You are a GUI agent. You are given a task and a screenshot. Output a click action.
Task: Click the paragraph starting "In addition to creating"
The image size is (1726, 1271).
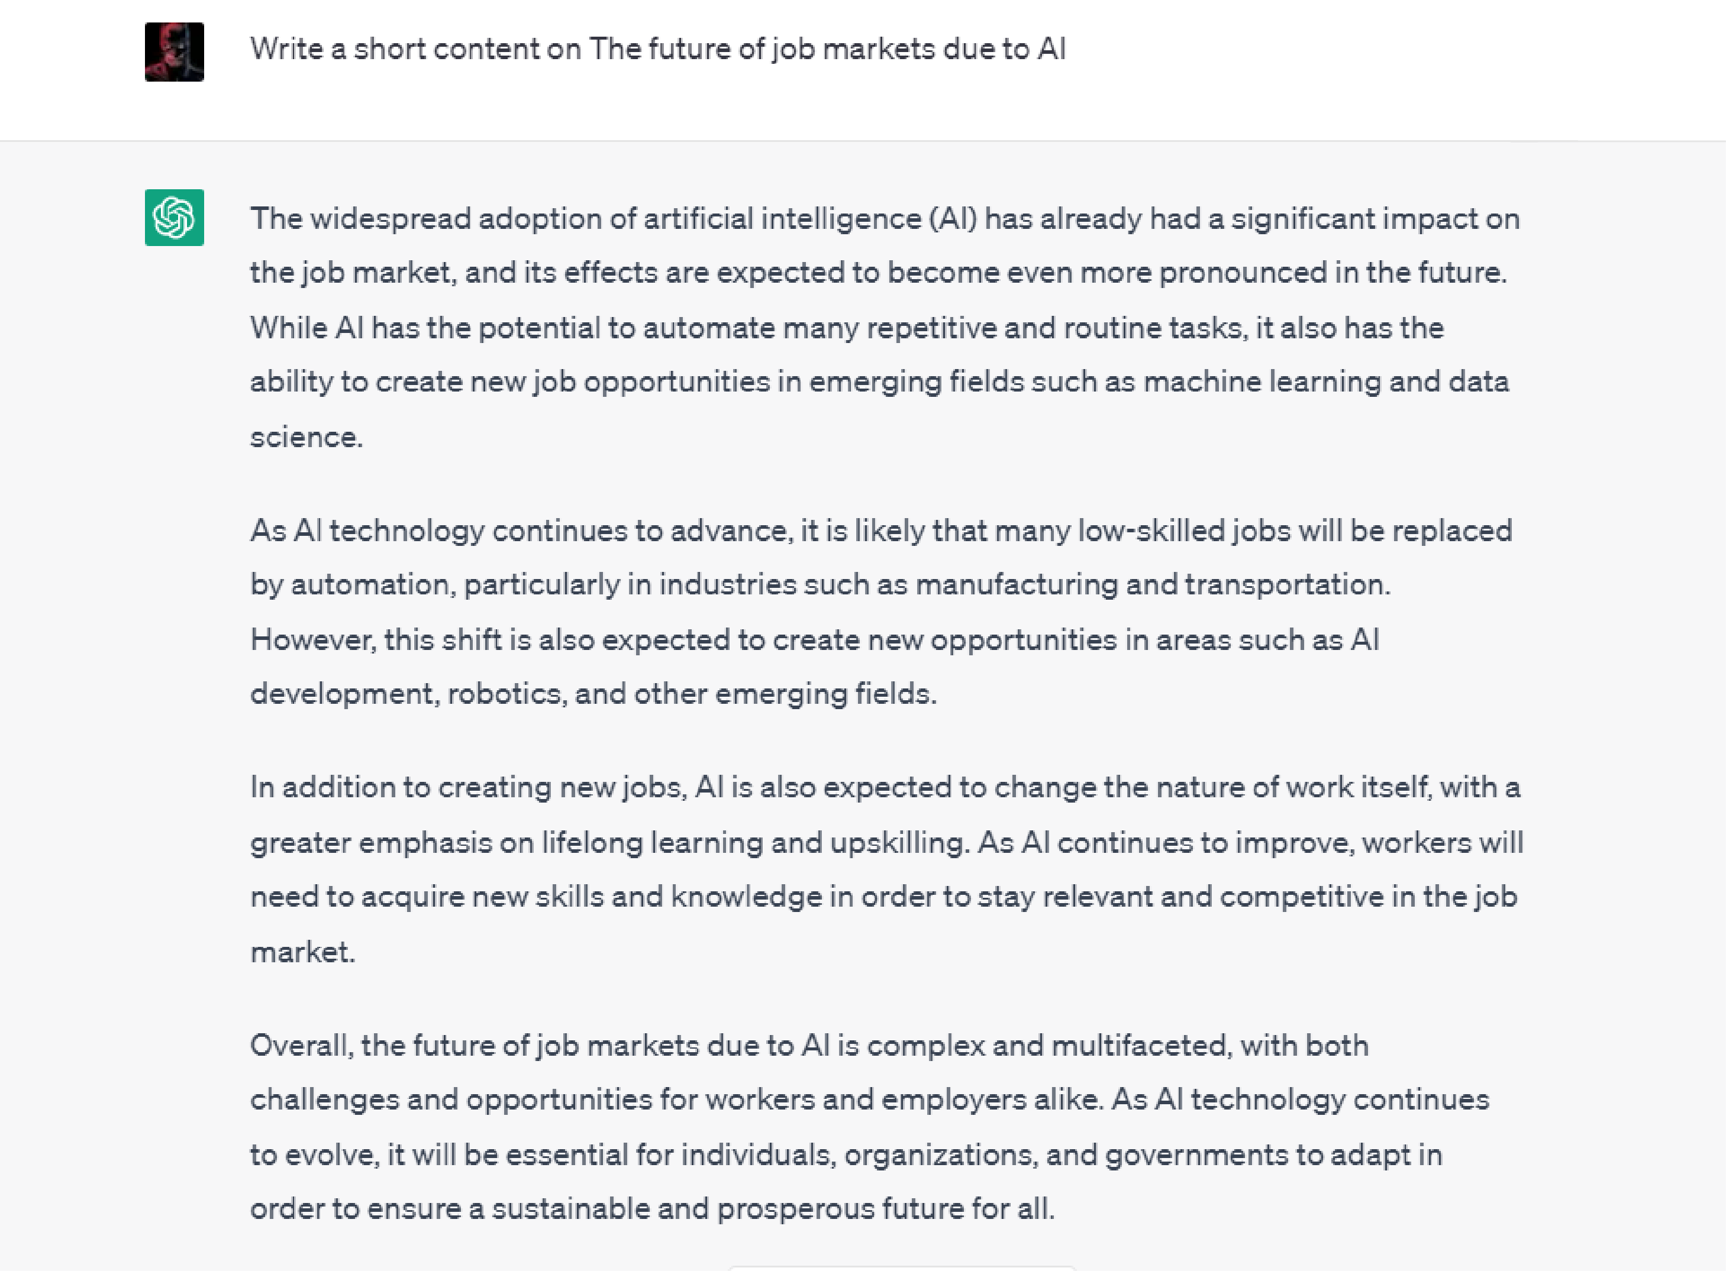(886, 869)
